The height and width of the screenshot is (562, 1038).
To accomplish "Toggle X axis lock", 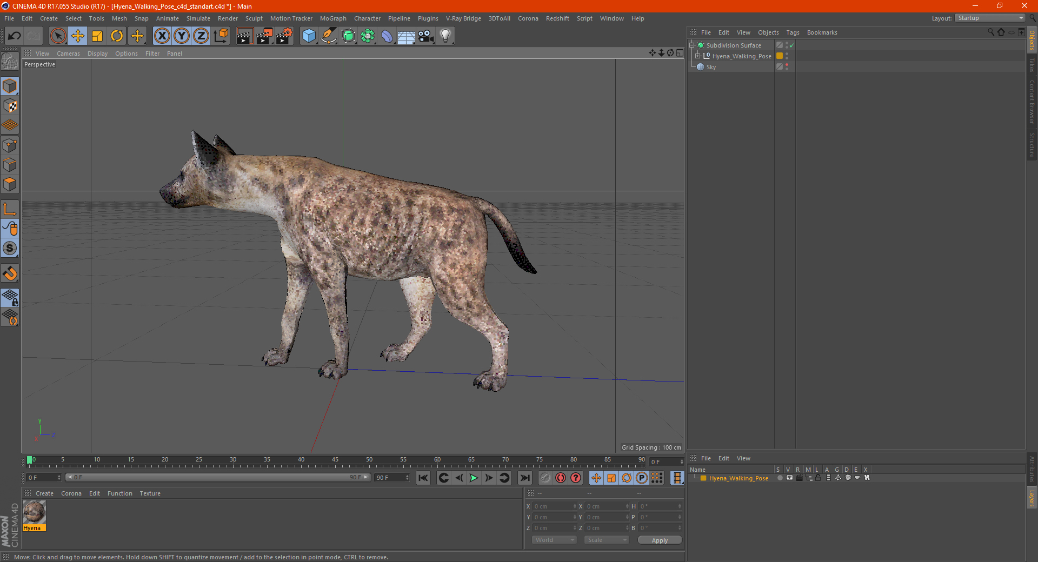I will (x=162, y=36).
